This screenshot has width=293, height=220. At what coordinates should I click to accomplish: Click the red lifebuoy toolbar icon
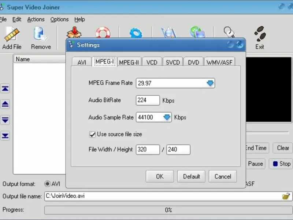click(x=103, y=32)
